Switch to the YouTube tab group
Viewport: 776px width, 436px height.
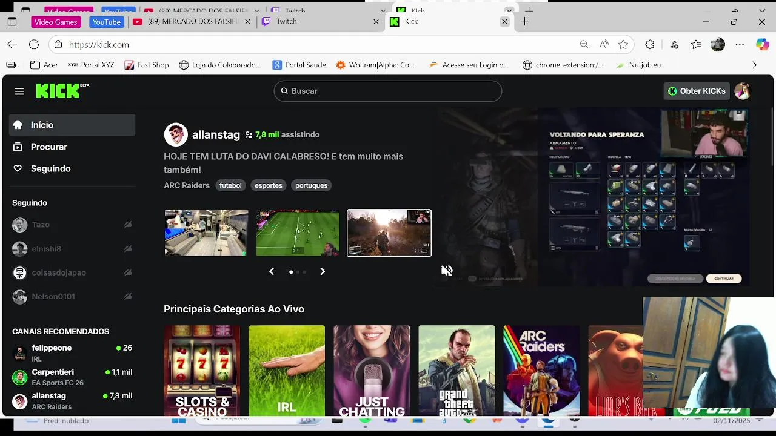coord(107,22)
